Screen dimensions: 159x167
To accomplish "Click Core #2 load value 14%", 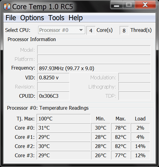I will (140, 146).
